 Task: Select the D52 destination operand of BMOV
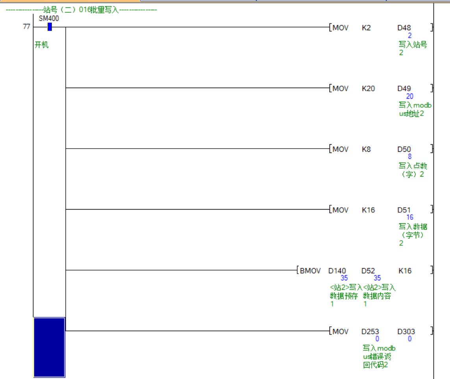click(x=368, y=271)
